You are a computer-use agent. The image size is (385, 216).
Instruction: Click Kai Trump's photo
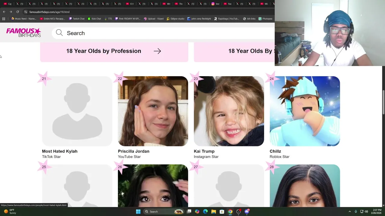point(229,111)
